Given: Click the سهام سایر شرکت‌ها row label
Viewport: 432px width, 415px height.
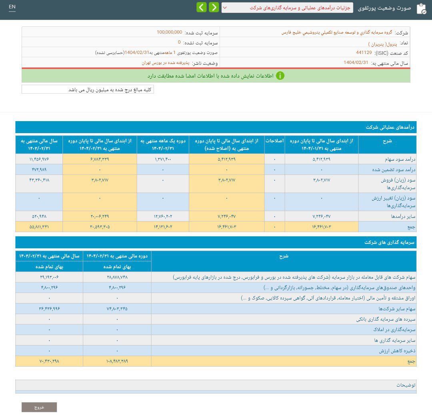Looking at the screenshot, I should point(397,309).
